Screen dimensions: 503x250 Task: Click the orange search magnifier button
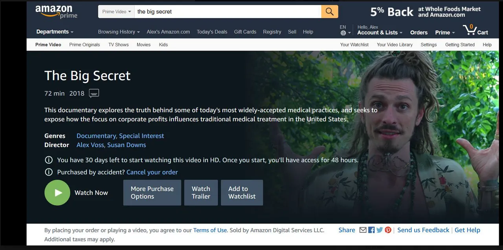(330, 11)
